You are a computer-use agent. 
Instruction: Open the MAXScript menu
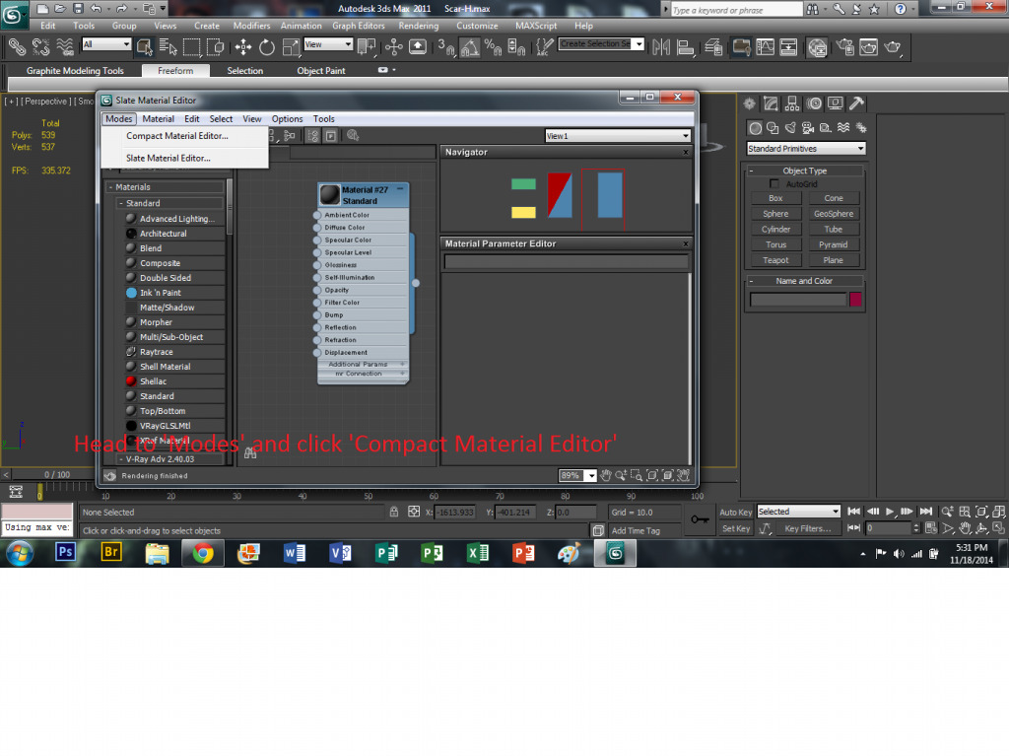(x=536, y=26)
